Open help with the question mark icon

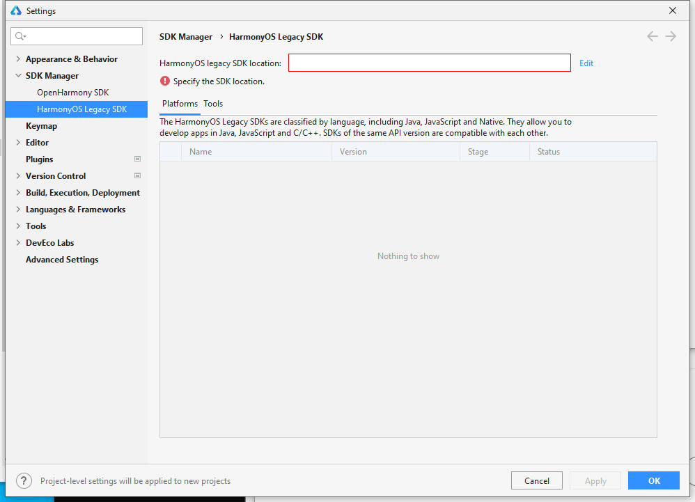pos(24,480)
